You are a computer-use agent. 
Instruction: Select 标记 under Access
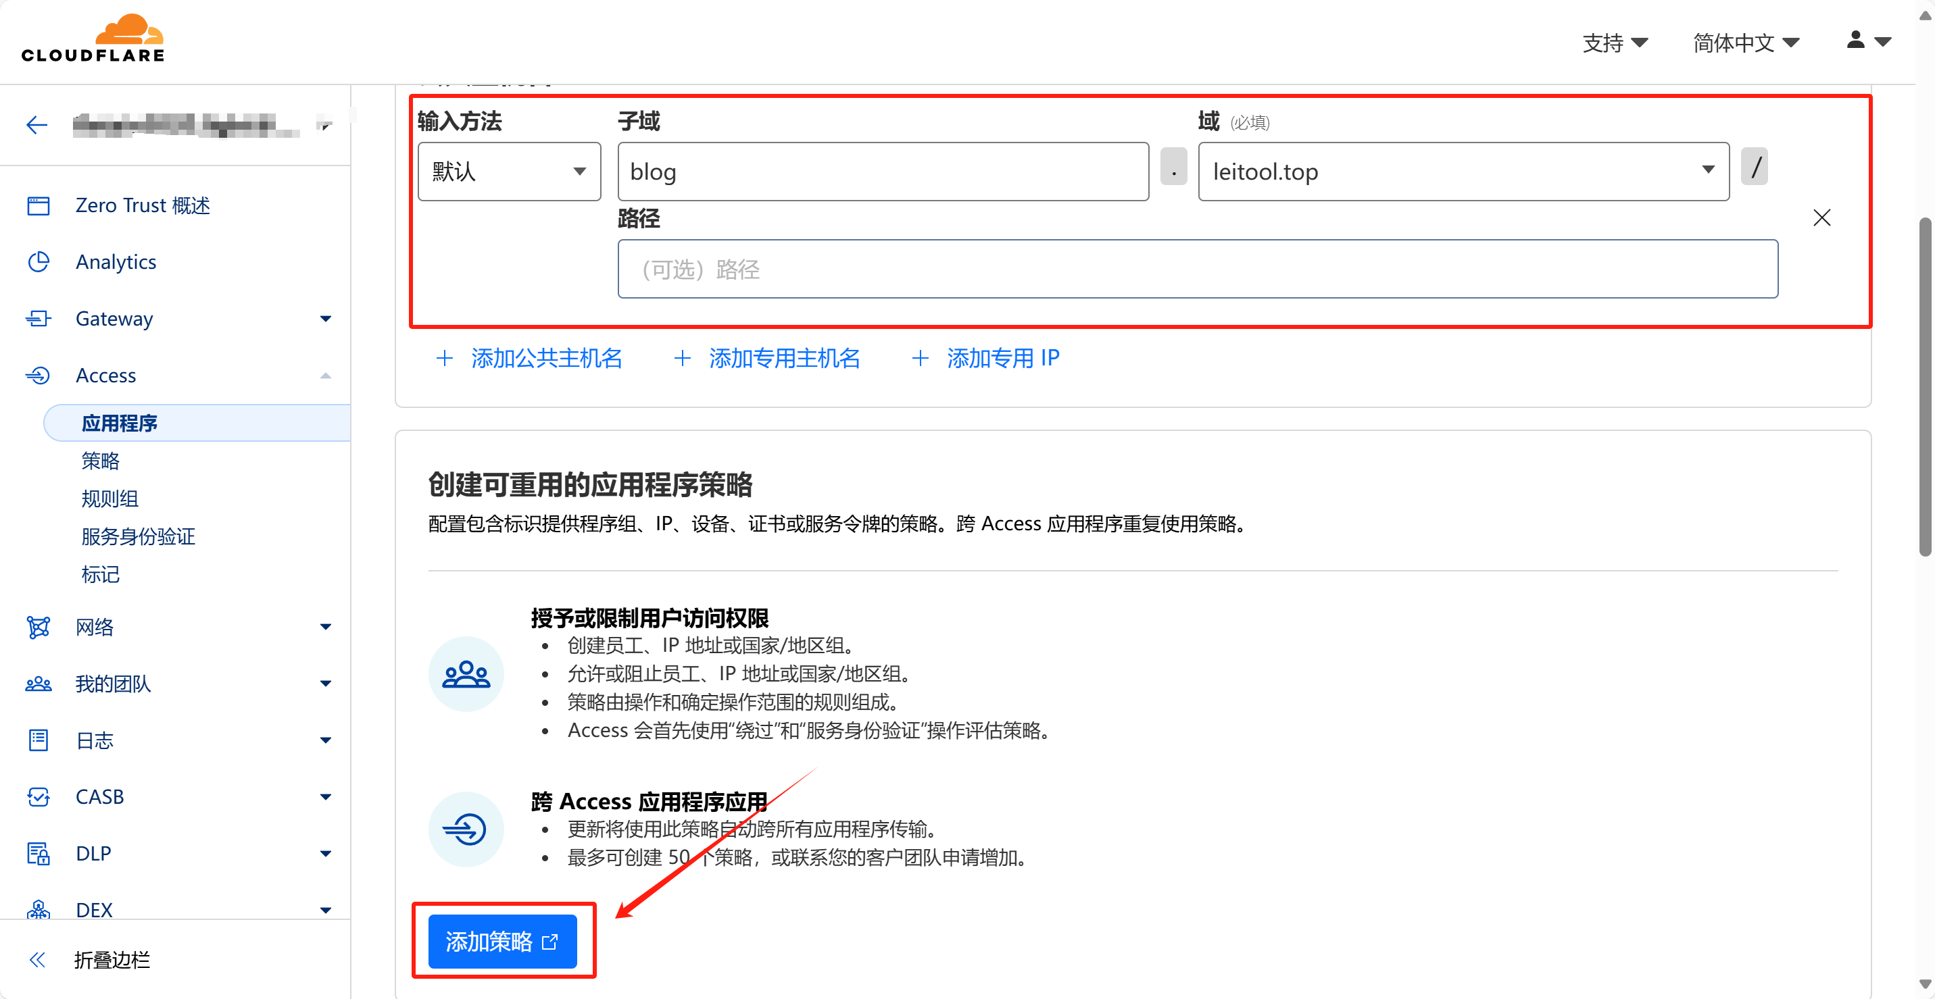click(x=101, y=574)
